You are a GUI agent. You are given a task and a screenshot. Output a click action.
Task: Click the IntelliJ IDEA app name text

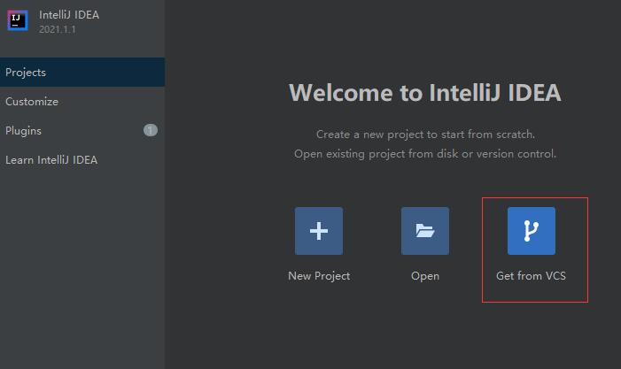69,15
